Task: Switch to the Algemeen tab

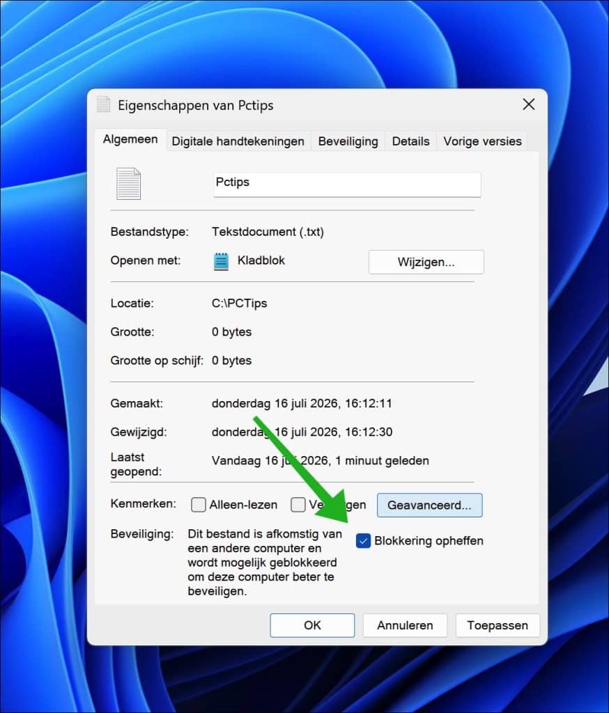Action: coord(130,139)
